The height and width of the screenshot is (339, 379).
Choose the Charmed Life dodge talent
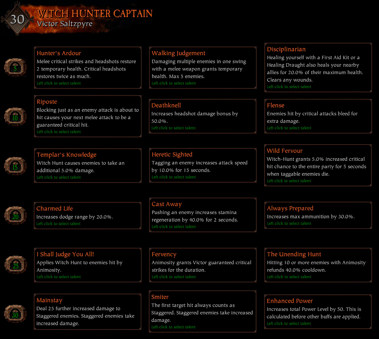(87, 216)
